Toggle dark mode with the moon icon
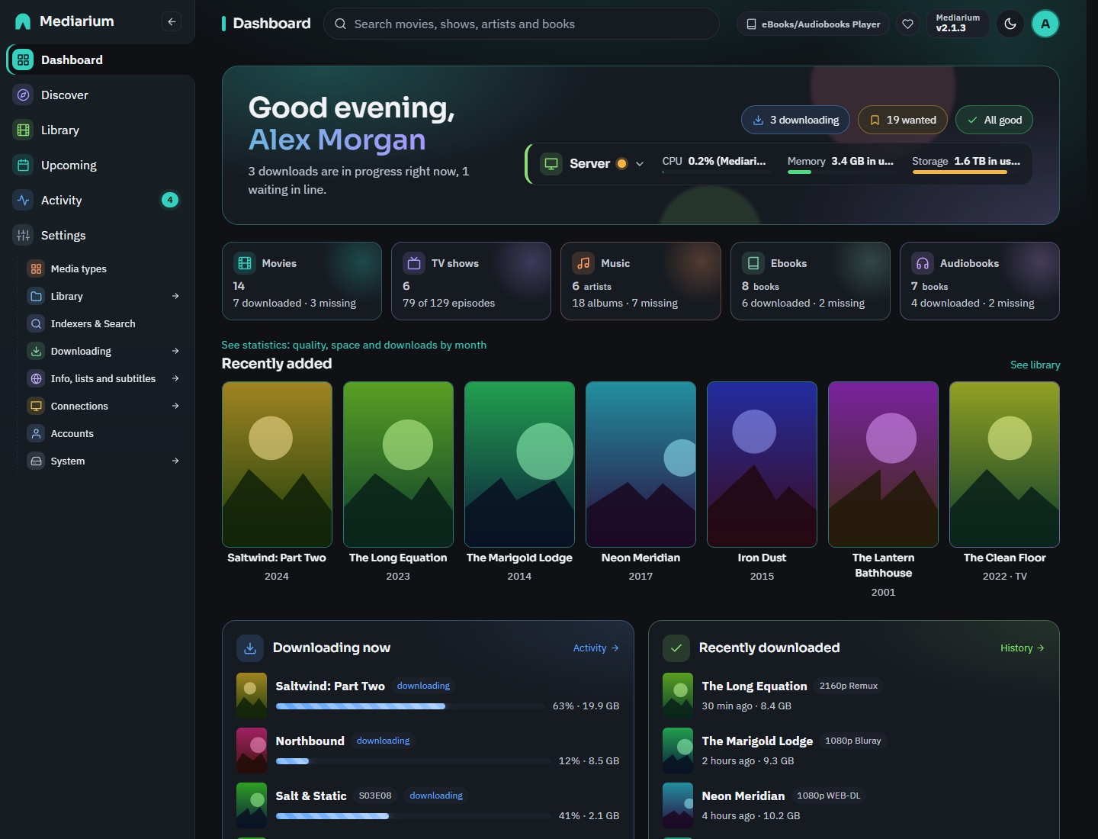This screenshot has width=1098, height=839. pos(1010,24)
